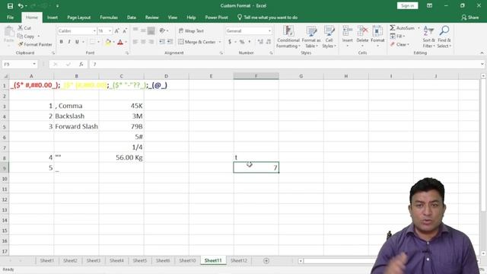
Task: Click the Share button
Action: (x=470, y=18)
